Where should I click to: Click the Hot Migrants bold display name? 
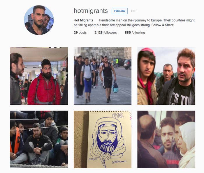[x=83, y=20]
